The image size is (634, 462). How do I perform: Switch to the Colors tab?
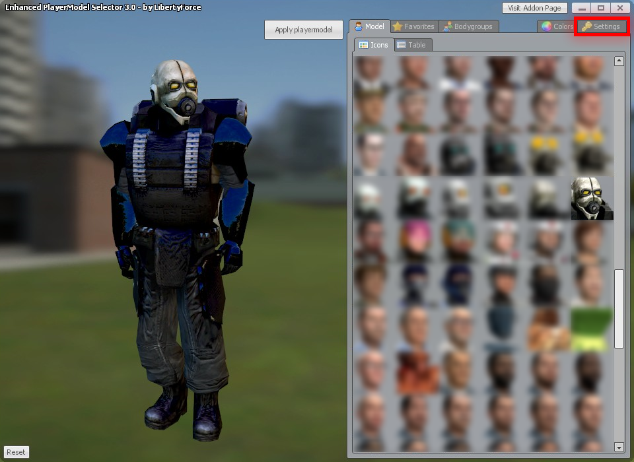pyautogui.click(x=557, y=26)
